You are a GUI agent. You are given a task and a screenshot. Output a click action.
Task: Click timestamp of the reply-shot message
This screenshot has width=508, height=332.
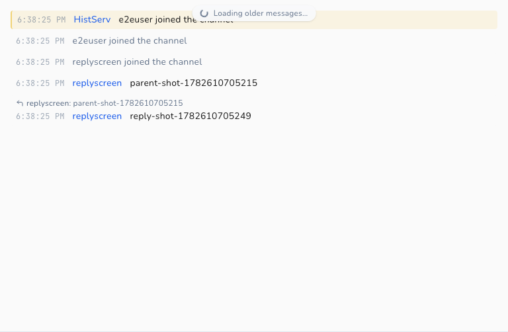click(x=40, y=116)
